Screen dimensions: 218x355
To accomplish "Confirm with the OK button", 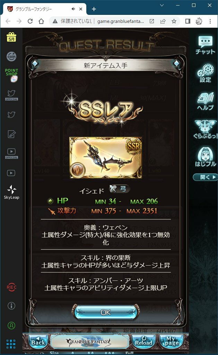I will click(106, 312).
